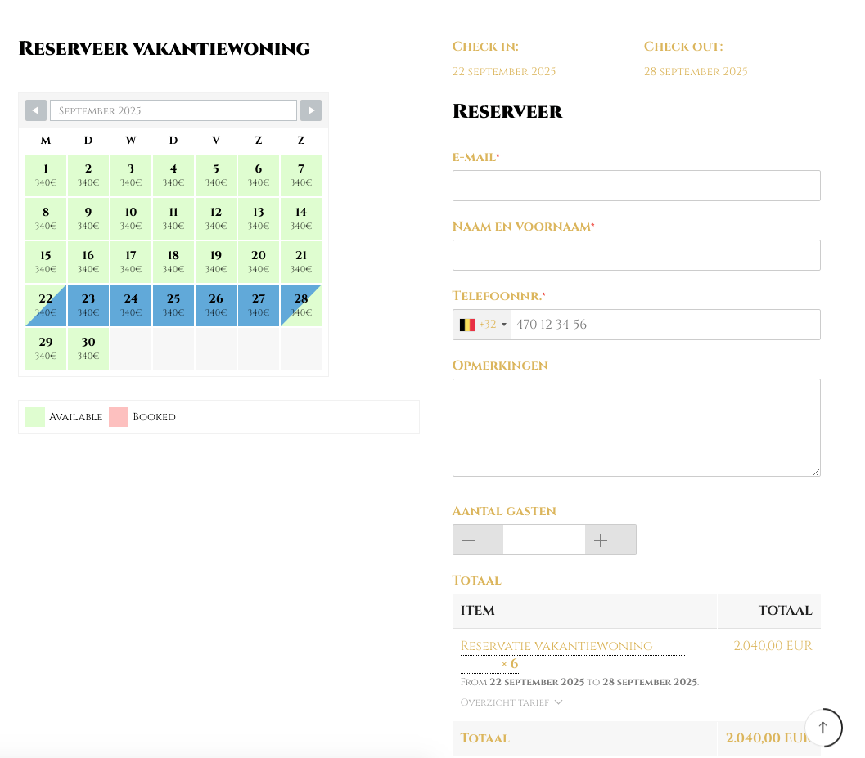
Task: Click the Opmerkingen text area
Action: coord(636,427)
